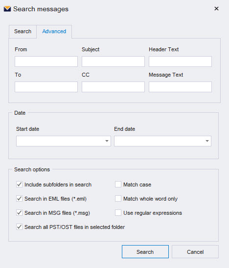Screen dimensions: 229x268
Task: Click into the To field
Action: (46, 87)
